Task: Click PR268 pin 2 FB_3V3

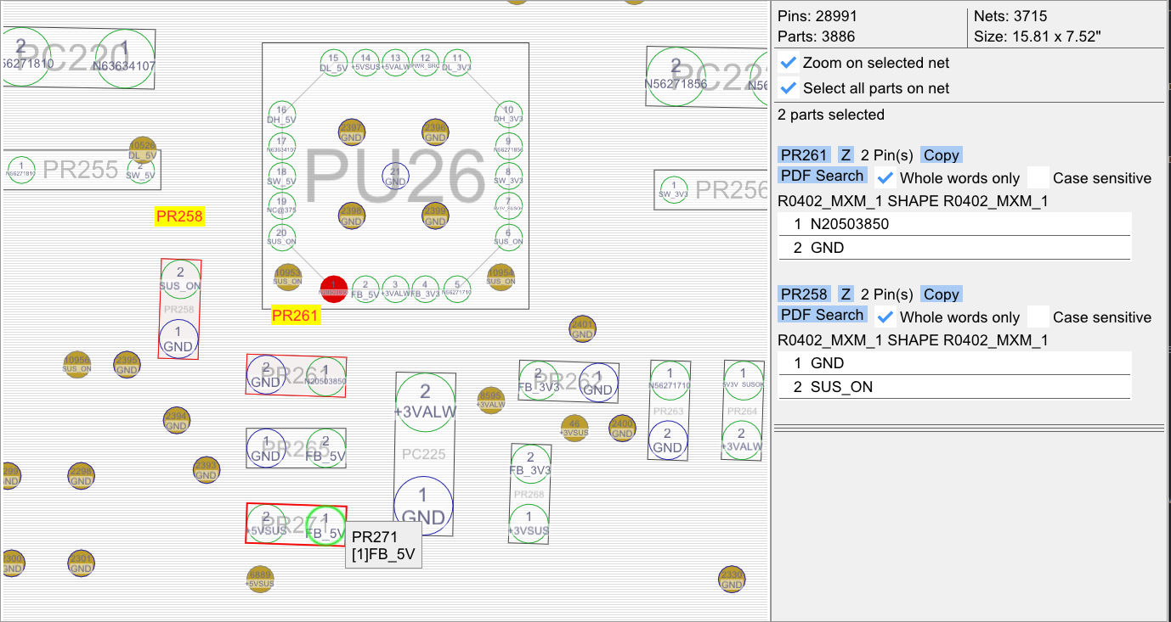Action: click(x=531, y=463)
